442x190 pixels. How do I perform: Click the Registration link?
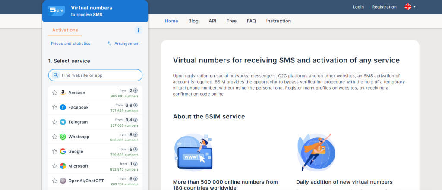[384, 7]
